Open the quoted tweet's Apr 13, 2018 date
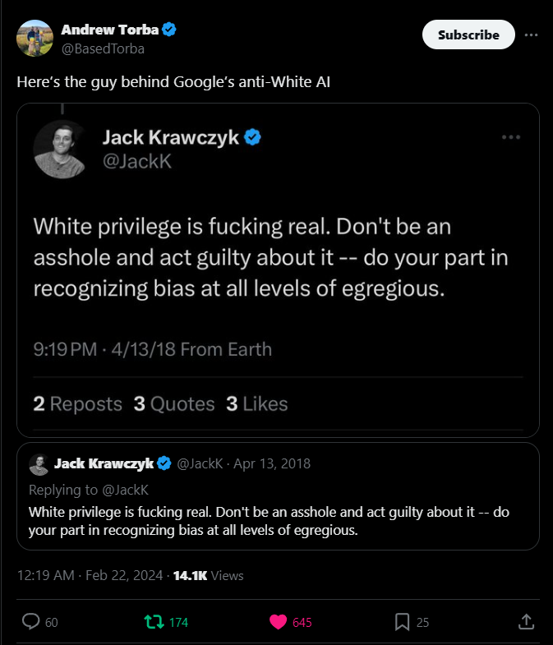Viewport: 553px width, 645px height. click(x=272, y=463)
